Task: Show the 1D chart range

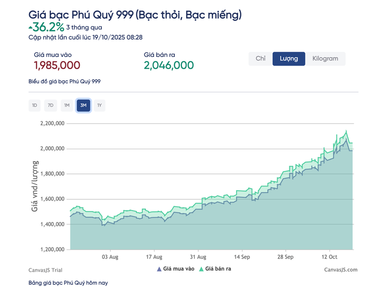Action: [x=34, y=105]
